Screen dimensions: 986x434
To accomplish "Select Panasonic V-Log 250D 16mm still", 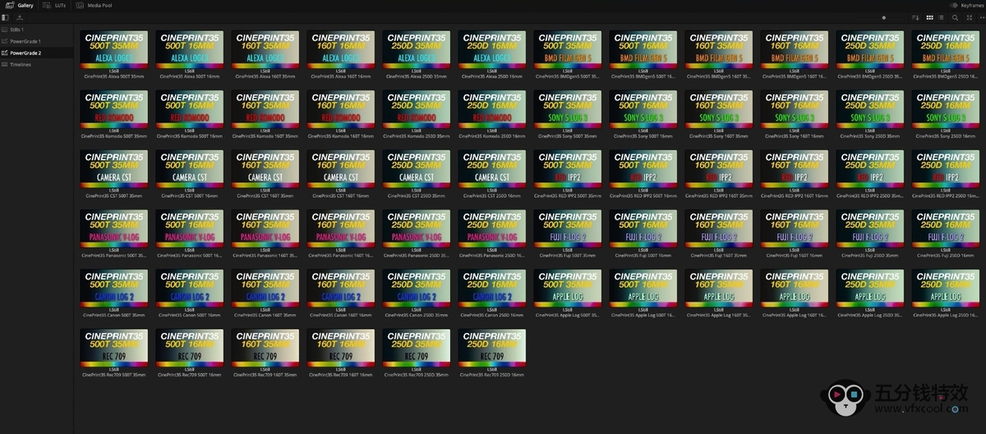I will pyautogui.click(x=491, y=229).
